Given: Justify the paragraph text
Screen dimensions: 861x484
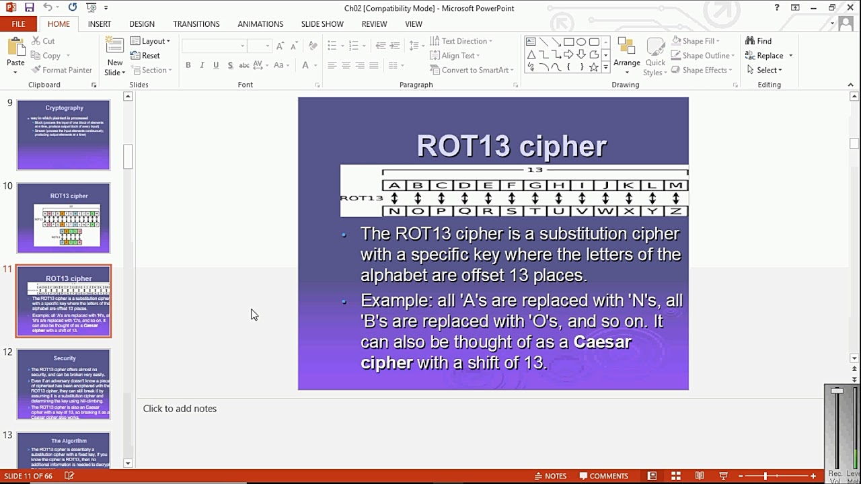Looking at the screenshot, I should point(374,65).
